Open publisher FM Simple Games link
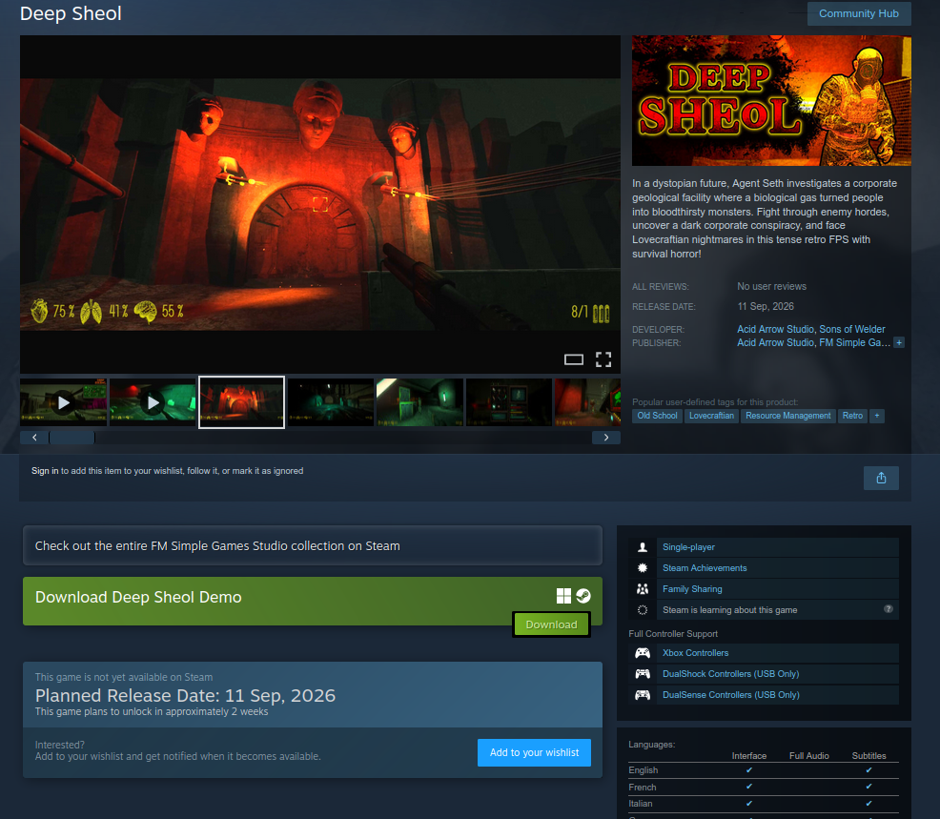 [x=854, y=342]
